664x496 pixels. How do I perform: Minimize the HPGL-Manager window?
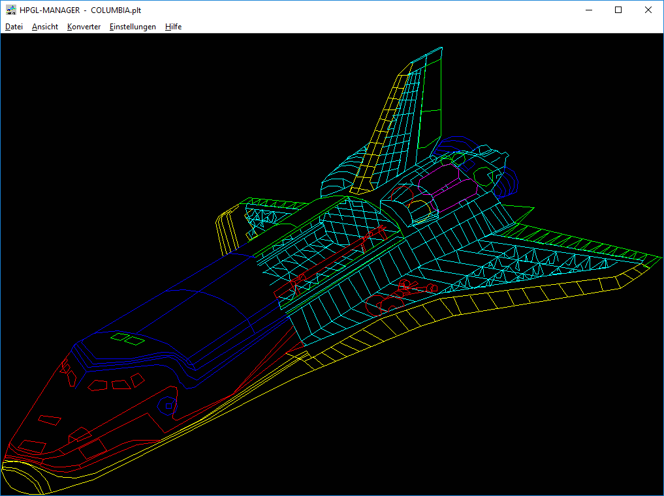(589, 10)
